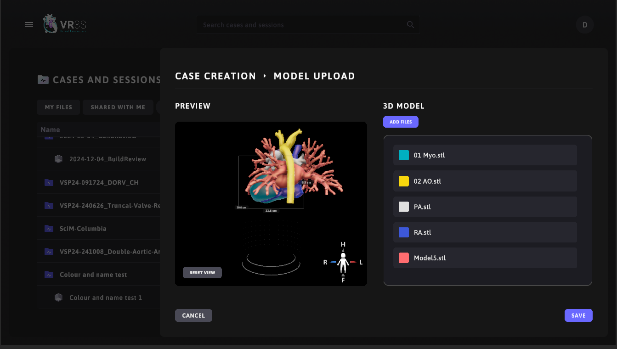The image size is (617, 349).
Task: Click the human orientation figure icon
Action: point(343,262)
